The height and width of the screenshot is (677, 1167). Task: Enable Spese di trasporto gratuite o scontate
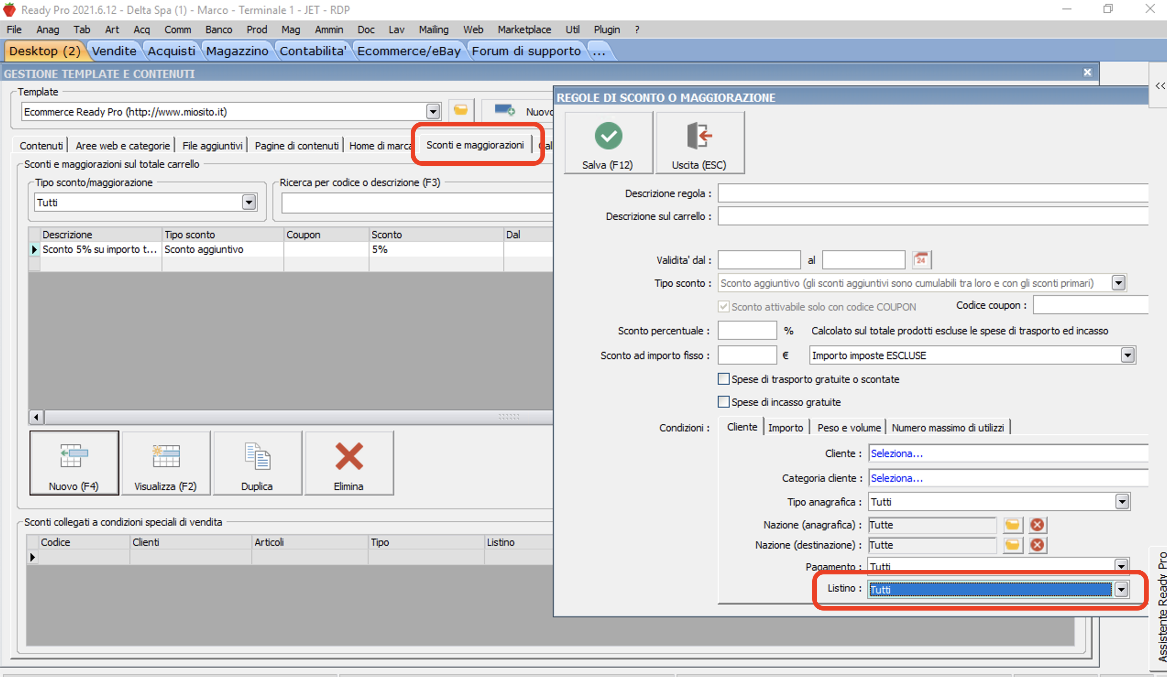point(723,379)
